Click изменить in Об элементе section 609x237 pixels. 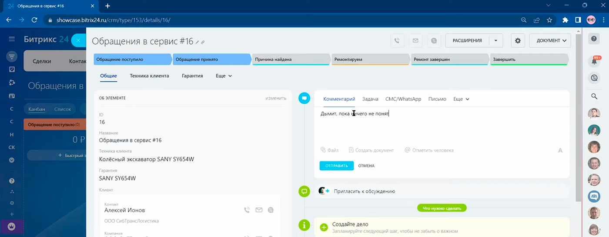click(x=276, y=98)
